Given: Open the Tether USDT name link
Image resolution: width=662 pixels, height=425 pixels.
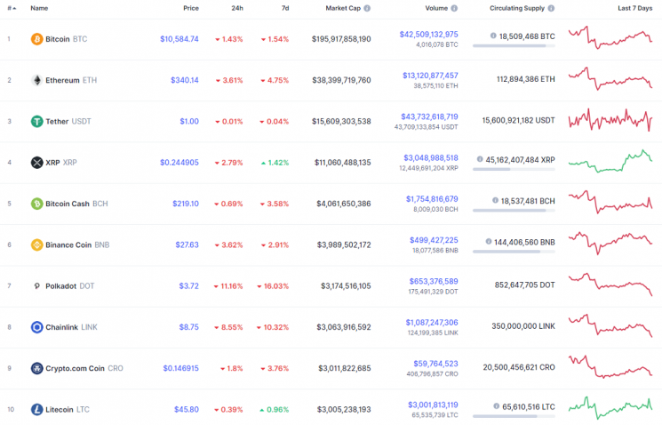Looking at the screenshot, I should 68,121.
